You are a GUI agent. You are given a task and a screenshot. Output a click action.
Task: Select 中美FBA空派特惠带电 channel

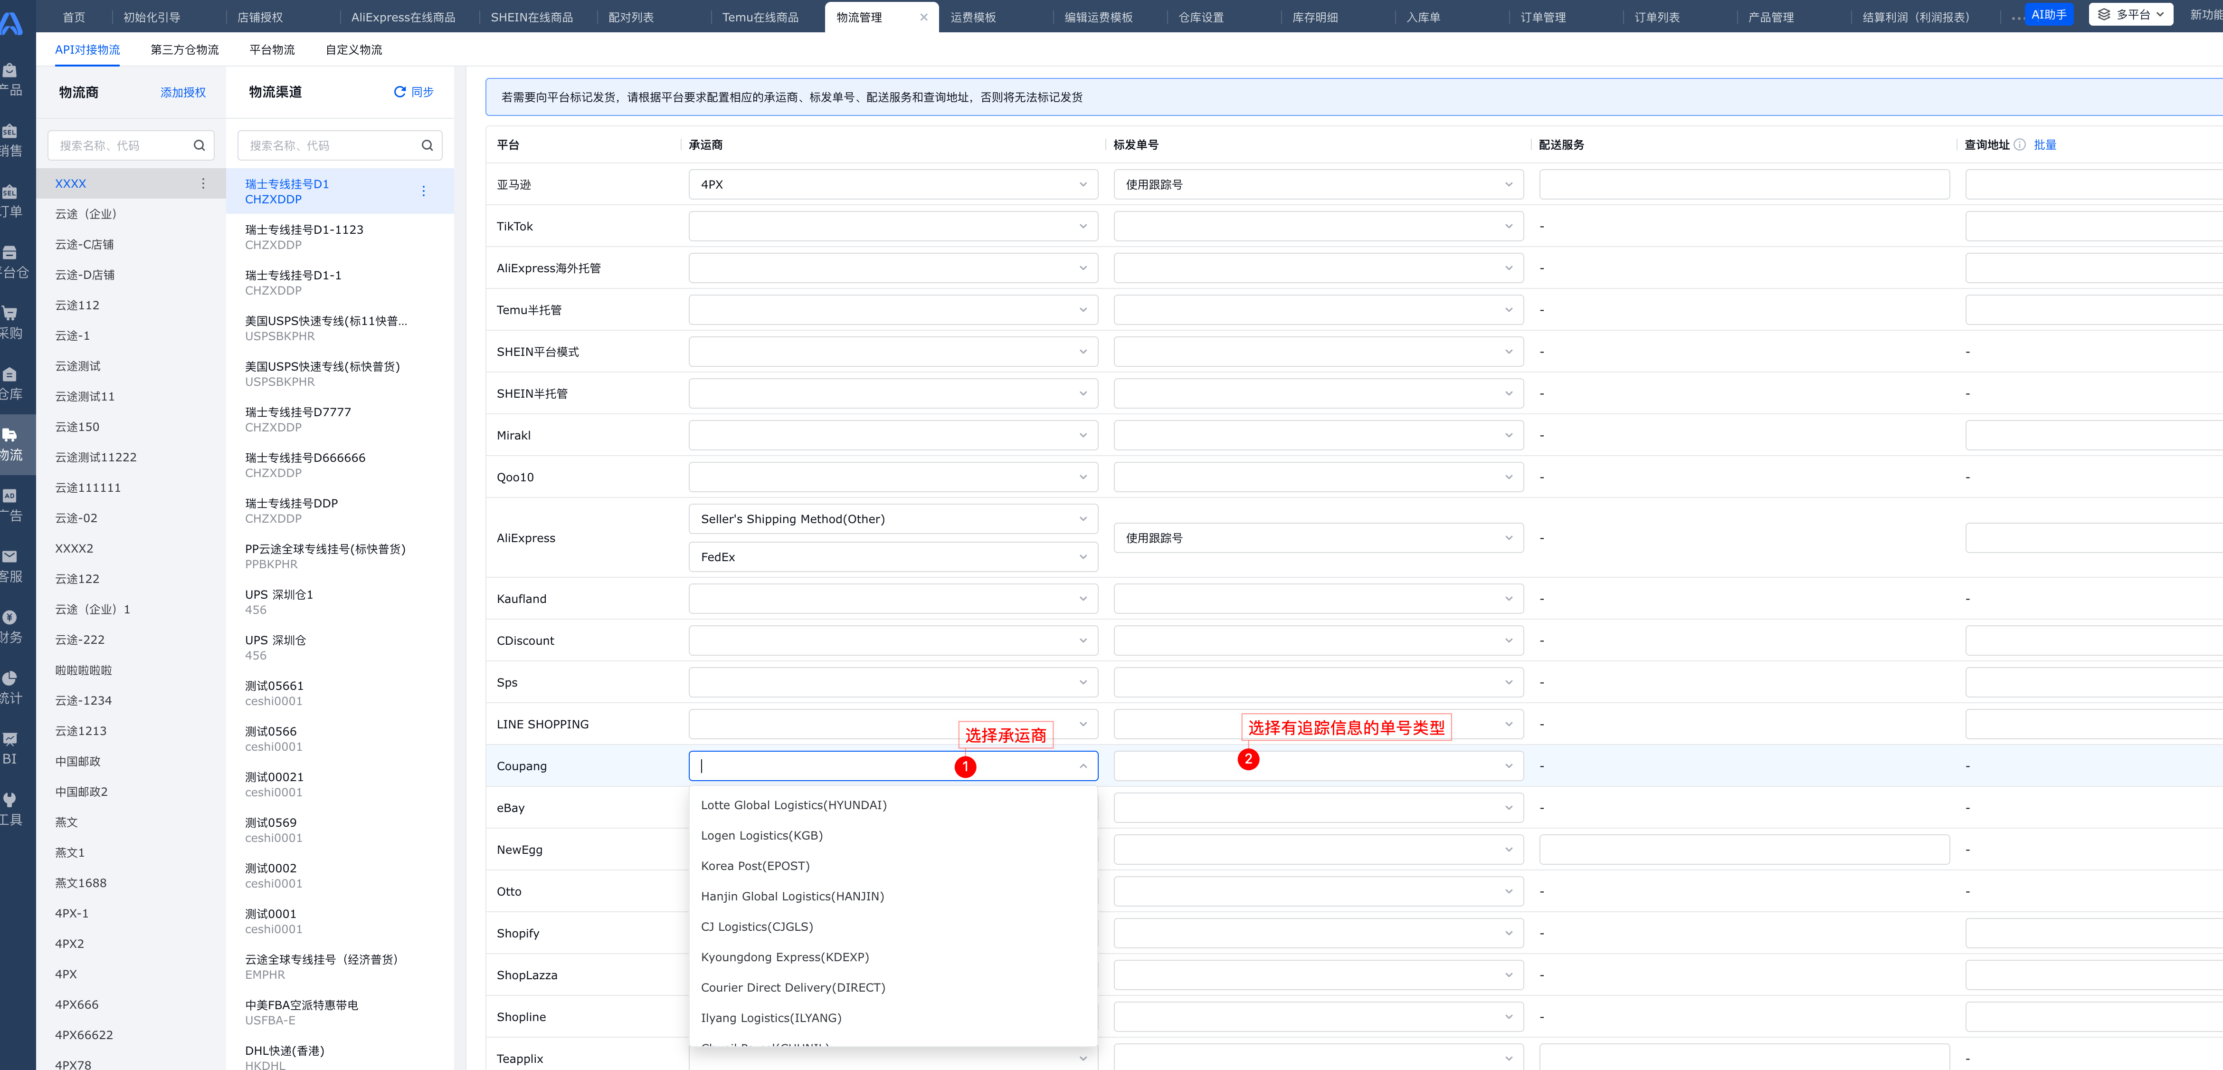point(340,1012)
